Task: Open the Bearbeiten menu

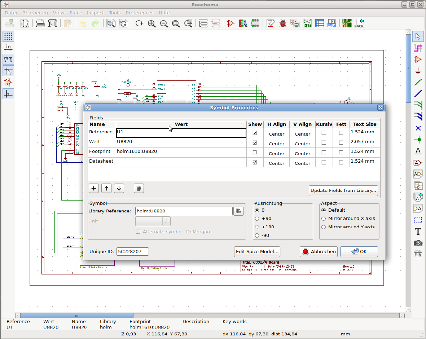Action: point(35,13)
